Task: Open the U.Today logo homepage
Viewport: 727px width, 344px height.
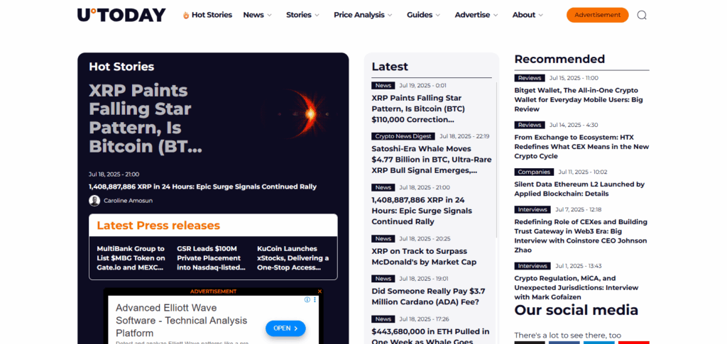Action: tap(121, 15)
